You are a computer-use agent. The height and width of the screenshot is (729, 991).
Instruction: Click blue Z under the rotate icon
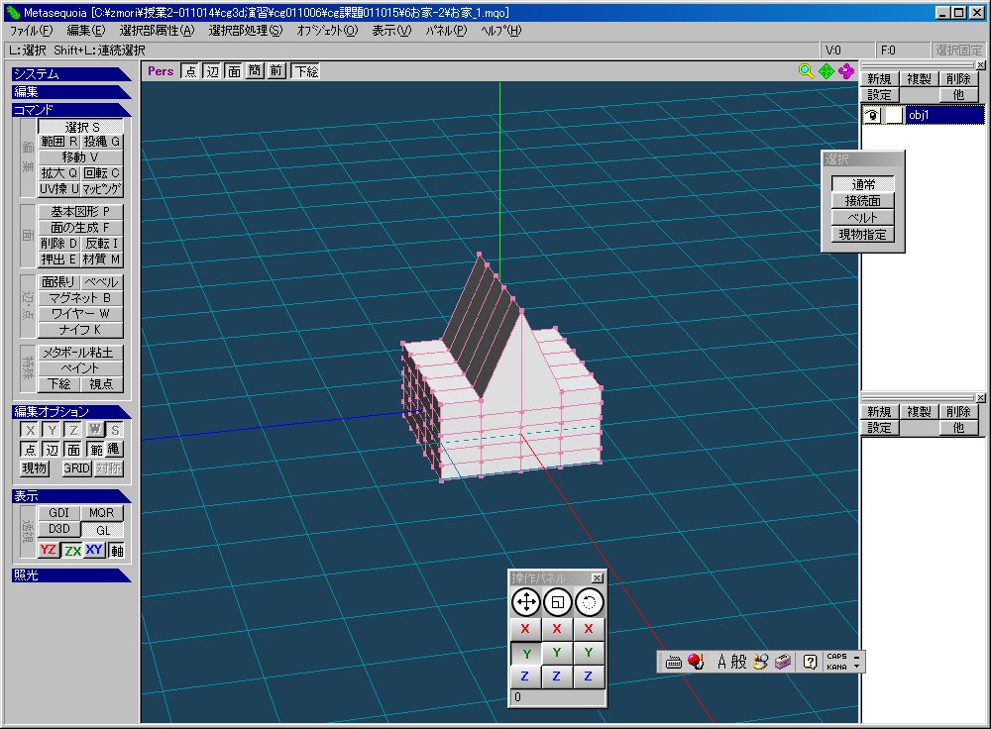point(589,676)
